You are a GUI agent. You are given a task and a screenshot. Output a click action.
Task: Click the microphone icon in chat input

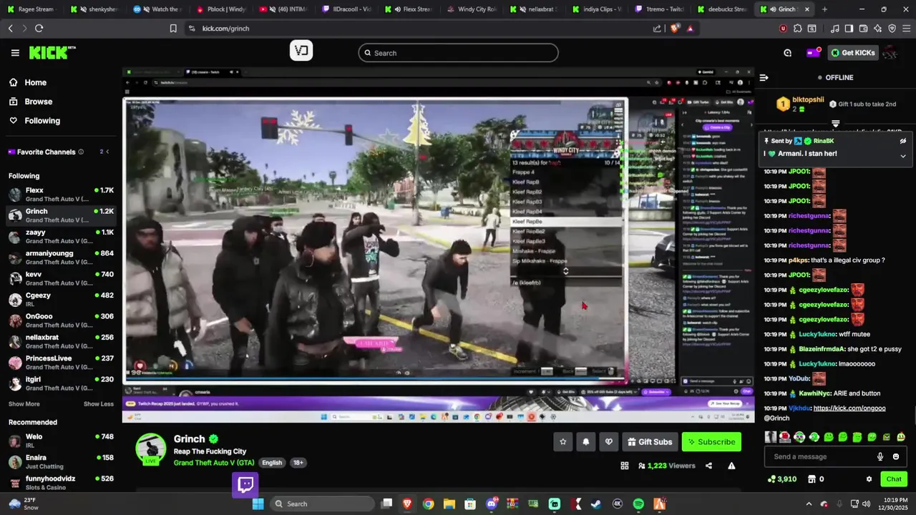(880, 456)
